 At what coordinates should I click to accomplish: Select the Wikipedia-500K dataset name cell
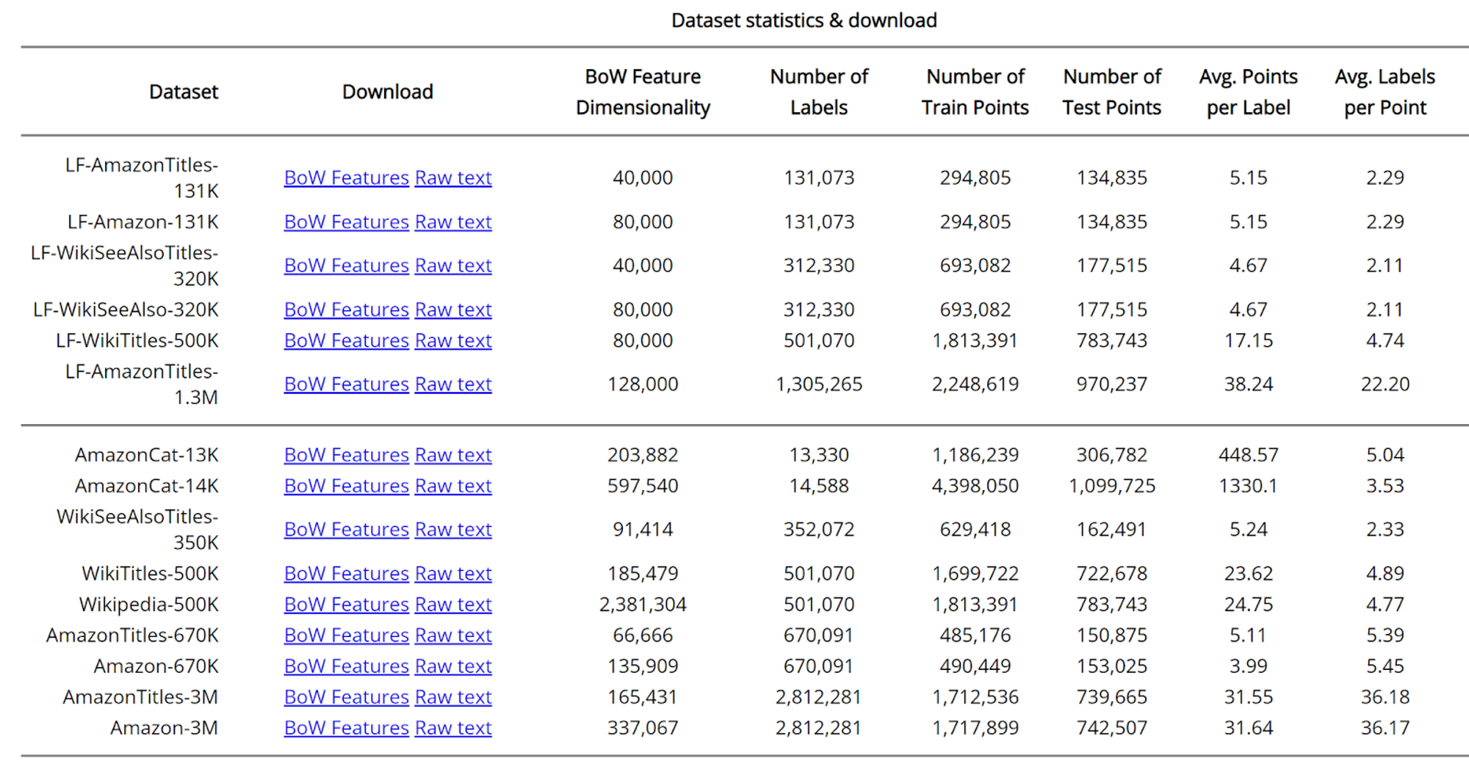coord(148,605)
